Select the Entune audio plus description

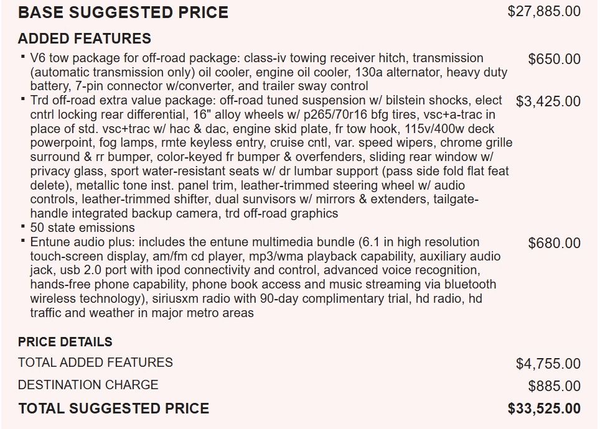[x=265, y=277]
